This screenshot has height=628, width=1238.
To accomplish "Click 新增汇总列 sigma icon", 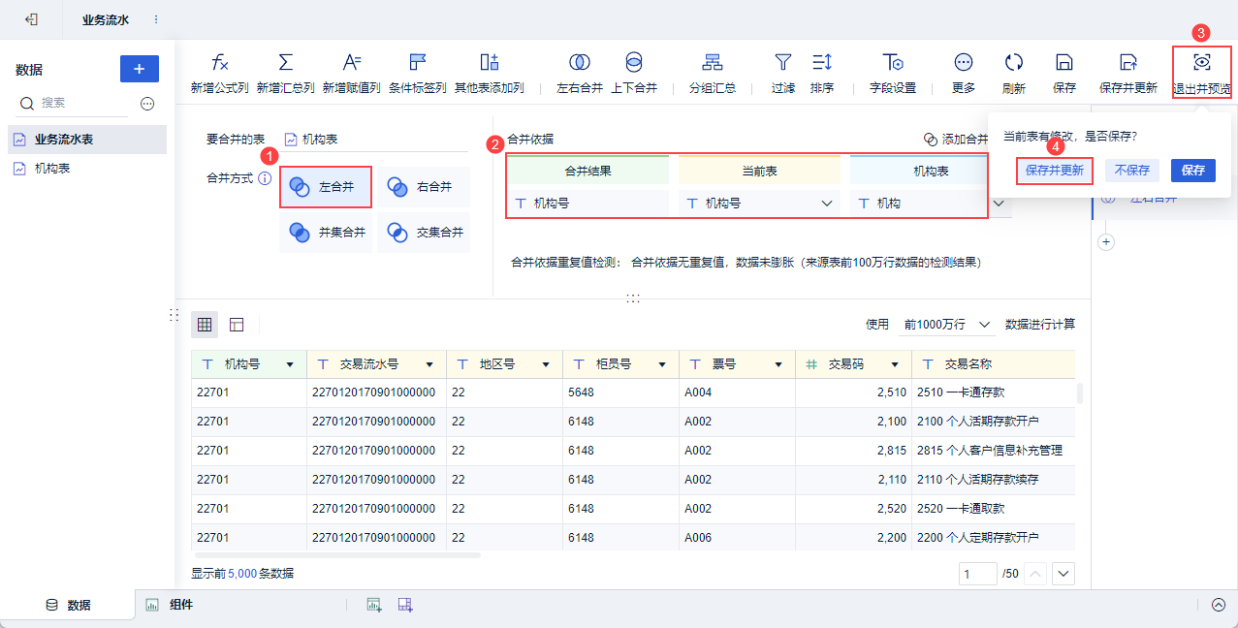I will click(286, 63).
